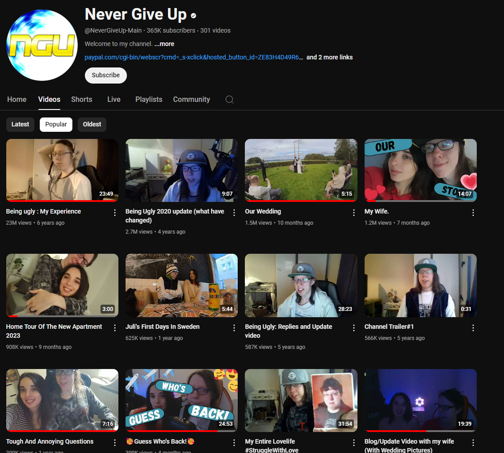Play the Guess Who's Back thumbnail
Viewport: 504px width, 453px height.
(181, 400)
